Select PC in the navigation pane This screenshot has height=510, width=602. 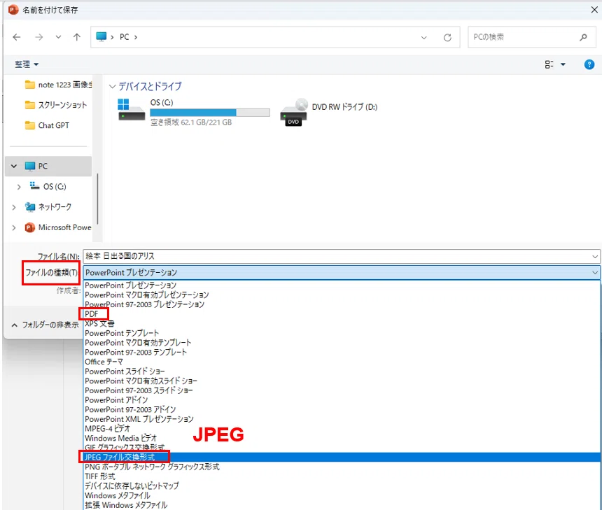pos(48,167)
